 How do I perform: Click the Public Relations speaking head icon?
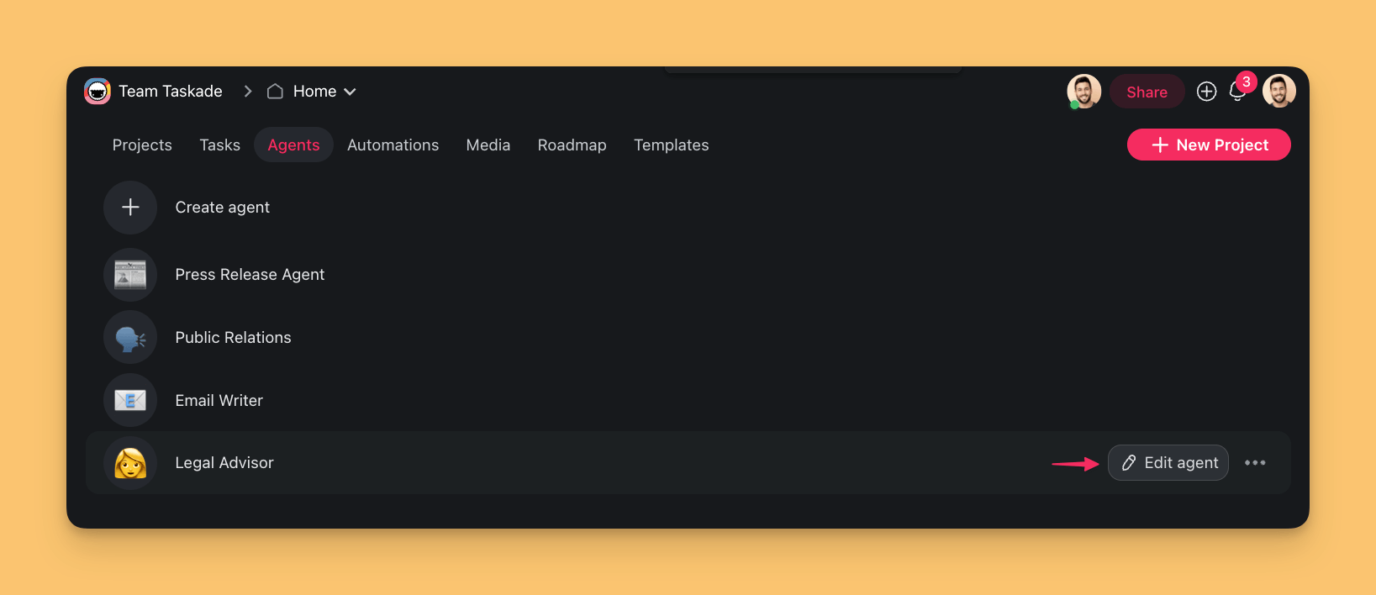point(130,338)
